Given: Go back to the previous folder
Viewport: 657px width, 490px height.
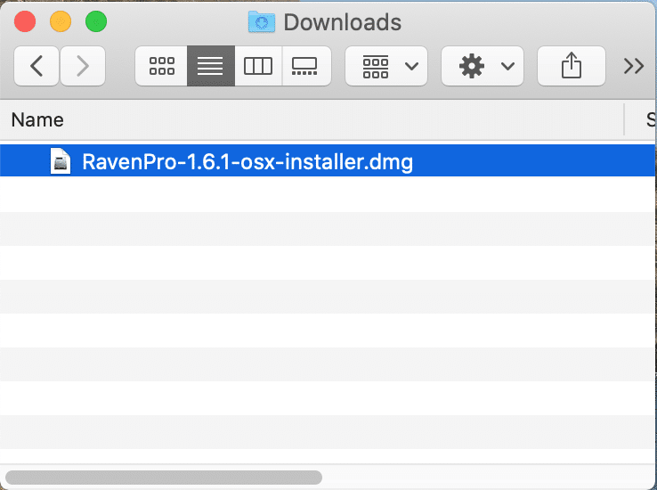Looking at the screenshot, I should (36, 66).
